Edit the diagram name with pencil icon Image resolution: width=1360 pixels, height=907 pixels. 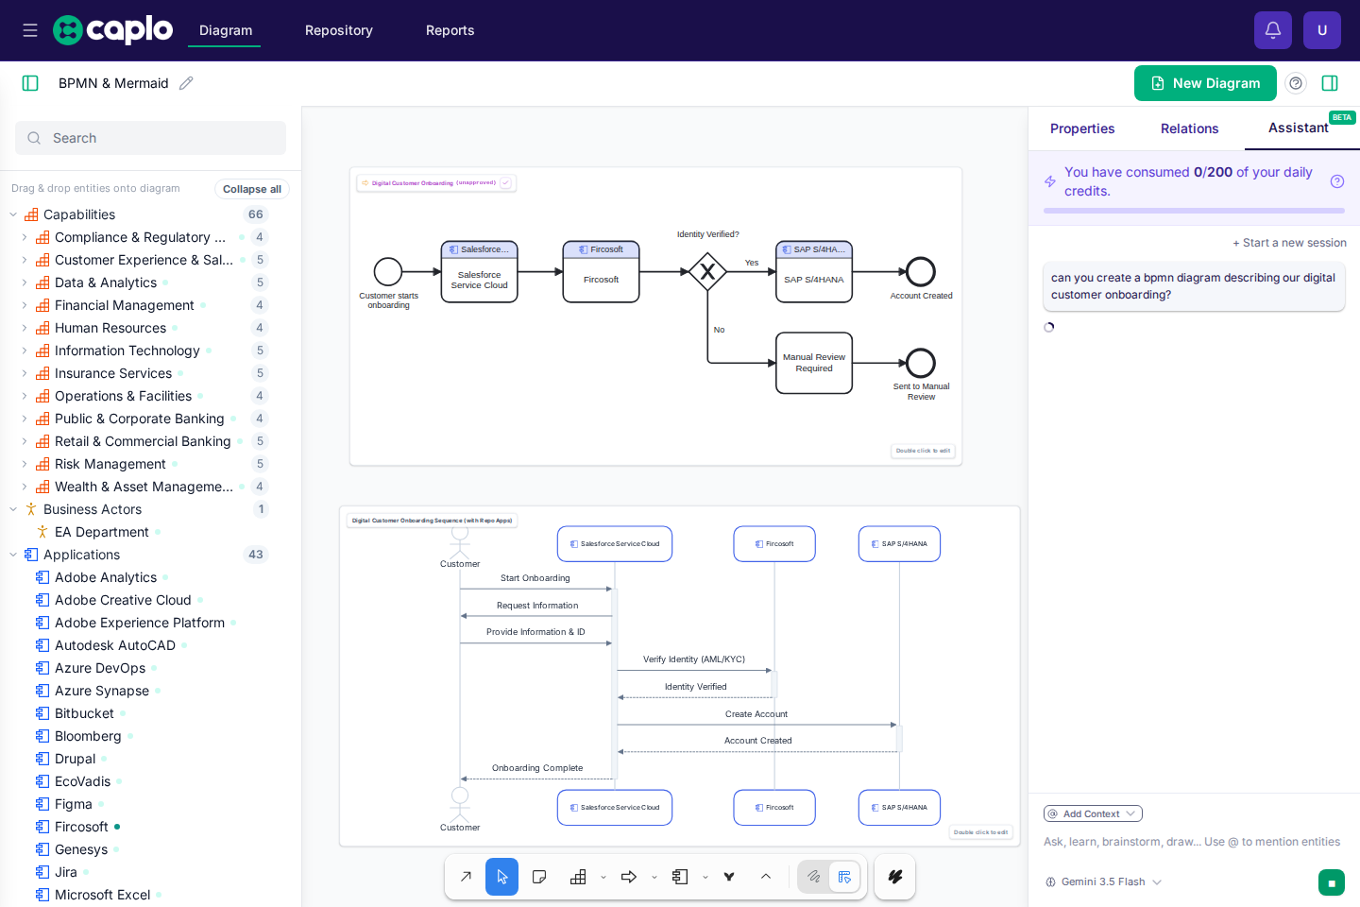(x=186, y=83)
